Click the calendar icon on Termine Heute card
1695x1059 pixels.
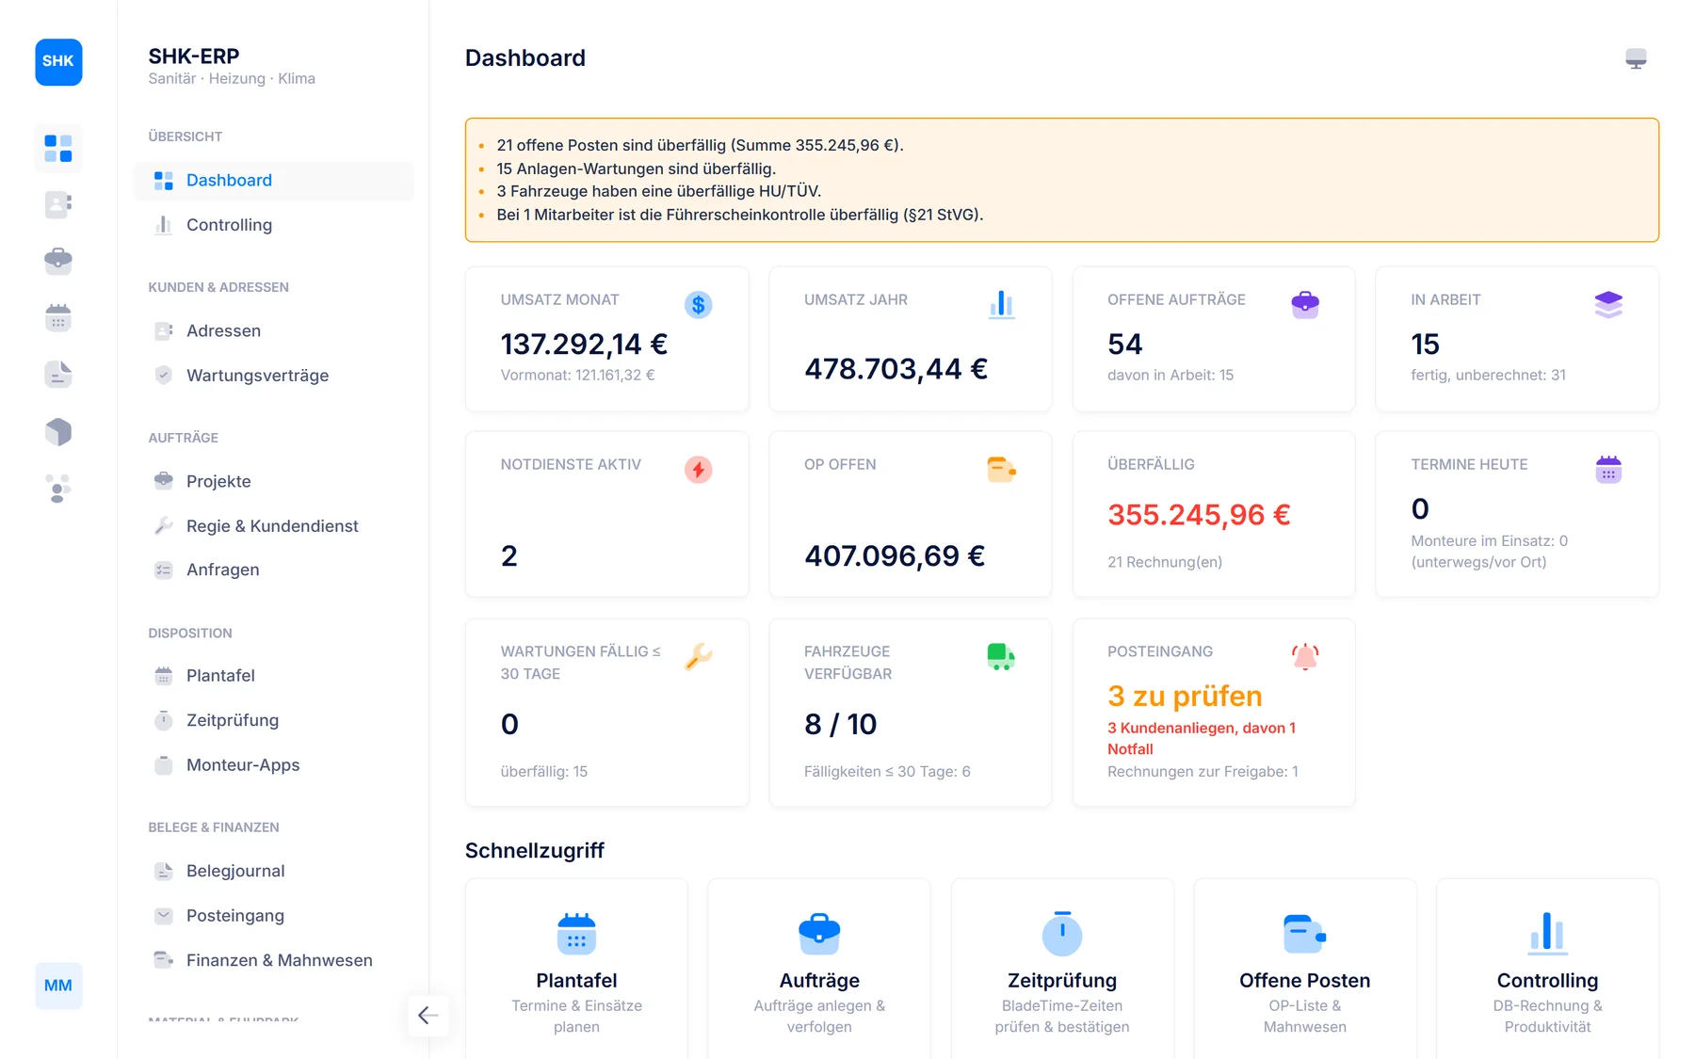coord(1608,469)
